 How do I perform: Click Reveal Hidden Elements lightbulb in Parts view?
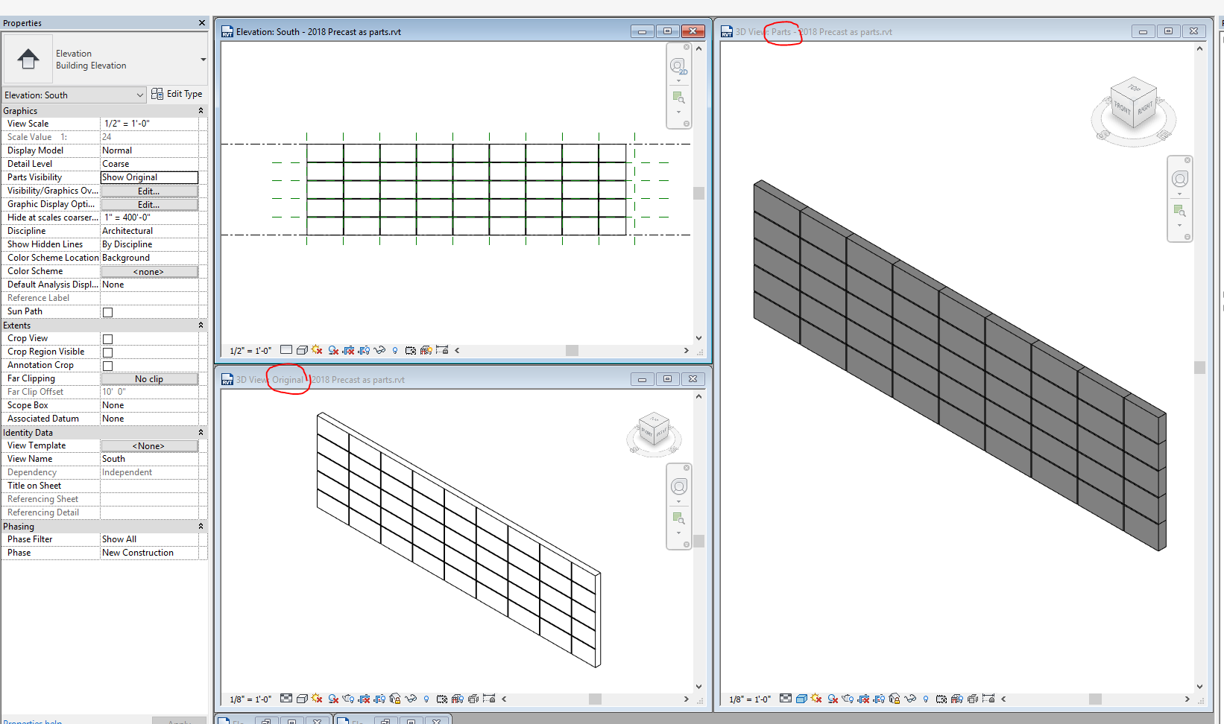(x=927, y=699)
